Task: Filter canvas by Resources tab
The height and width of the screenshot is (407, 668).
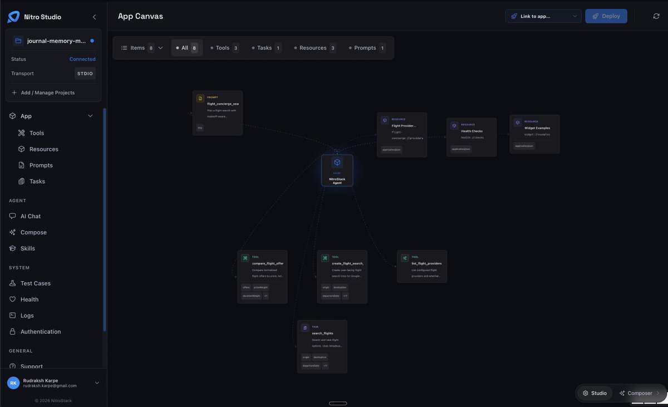Action: click(315, 48)
